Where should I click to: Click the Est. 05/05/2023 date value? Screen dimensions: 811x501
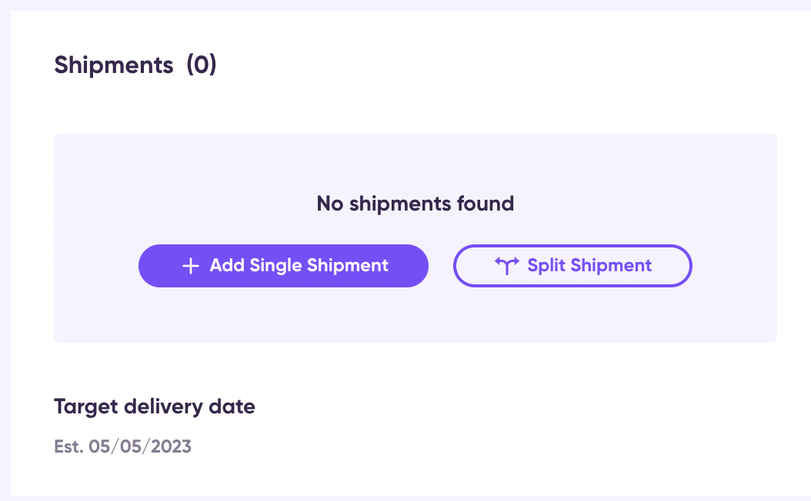[122, 446]
